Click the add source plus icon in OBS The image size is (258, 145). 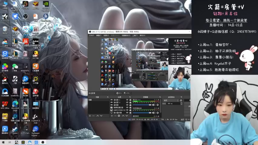[112, 116]
